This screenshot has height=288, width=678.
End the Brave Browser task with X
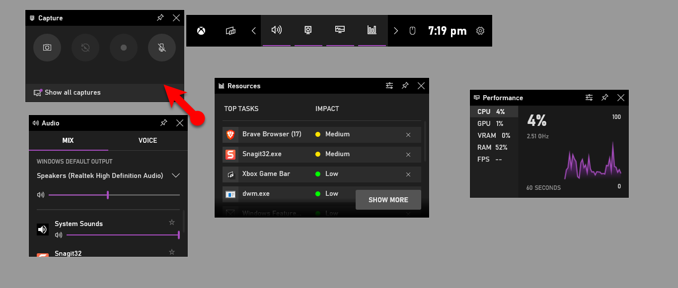(x=408, y=134)
